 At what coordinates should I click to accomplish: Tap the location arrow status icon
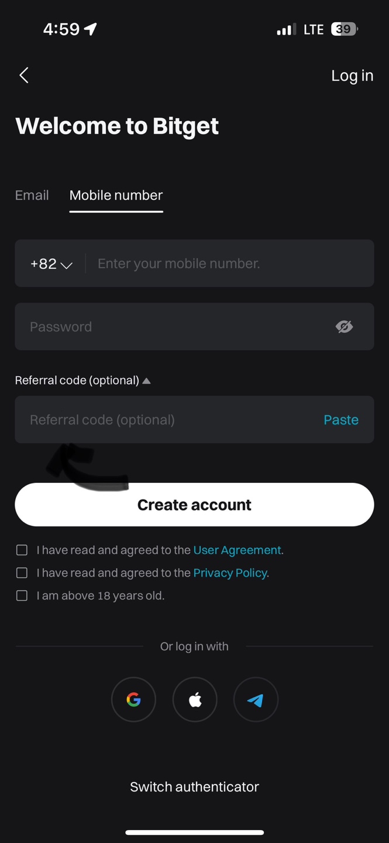tap(90, 29)
